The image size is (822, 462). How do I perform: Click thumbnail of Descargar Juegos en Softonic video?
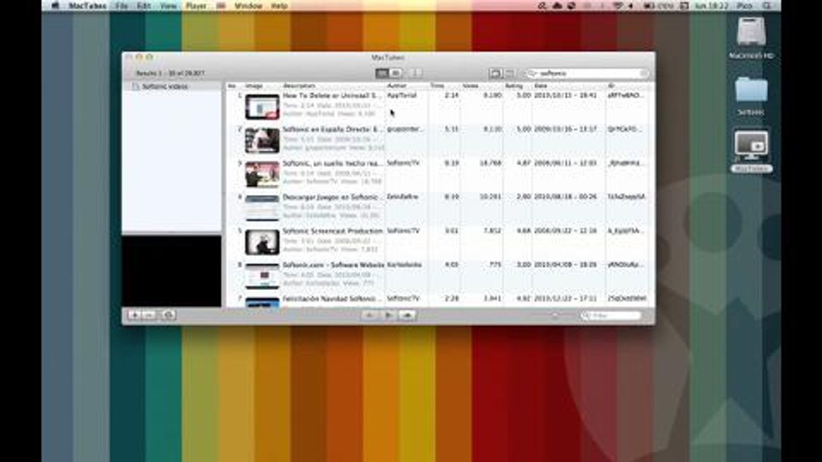coord(262,208)
